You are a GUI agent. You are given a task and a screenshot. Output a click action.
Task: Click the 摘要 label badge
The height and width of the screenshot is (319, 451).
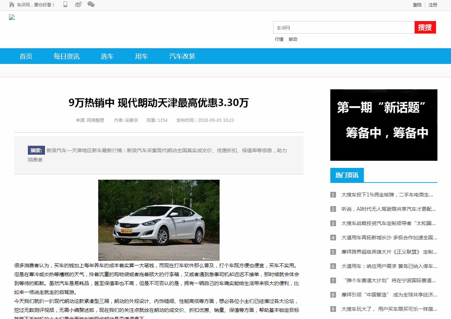click(36, 150)
